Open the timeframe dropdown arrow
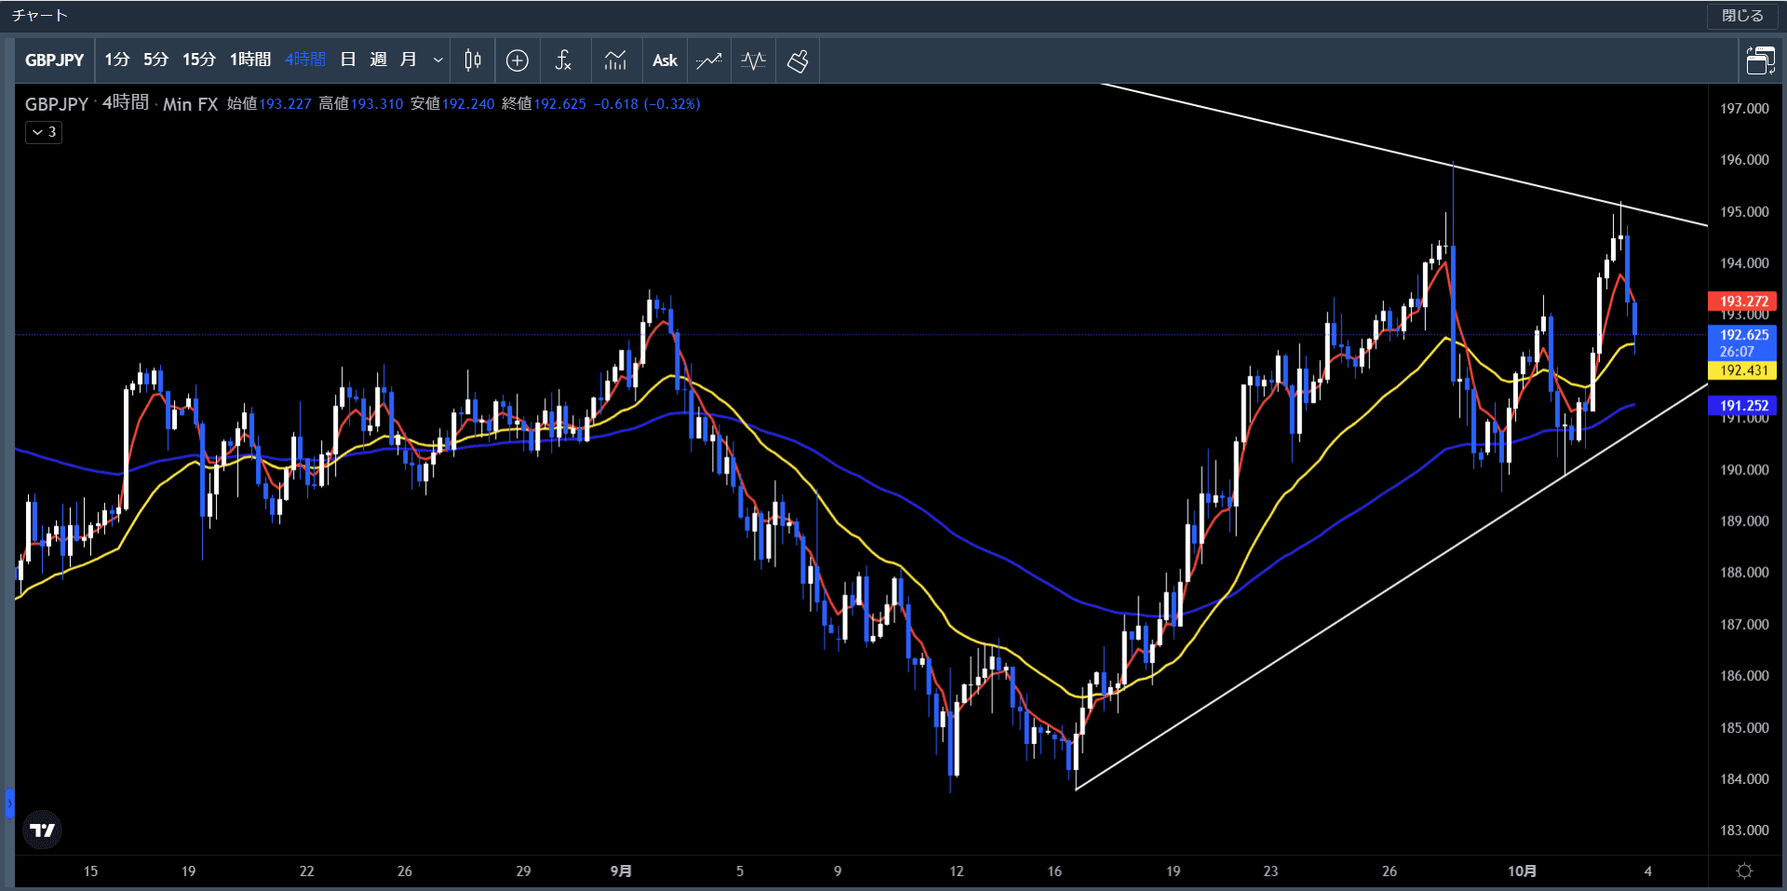 (x=437, y=60)
